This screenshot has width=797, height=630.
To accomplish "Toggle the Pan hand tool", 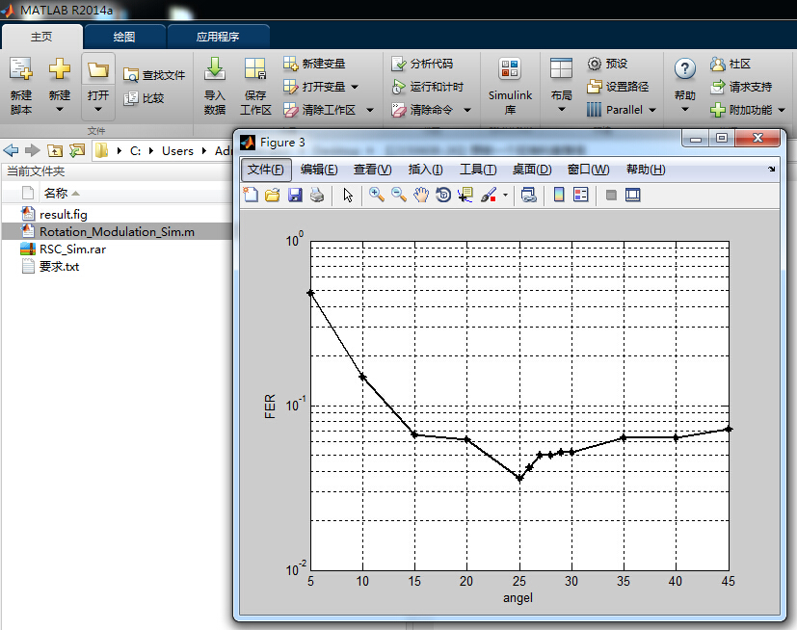I will point(421,195).
